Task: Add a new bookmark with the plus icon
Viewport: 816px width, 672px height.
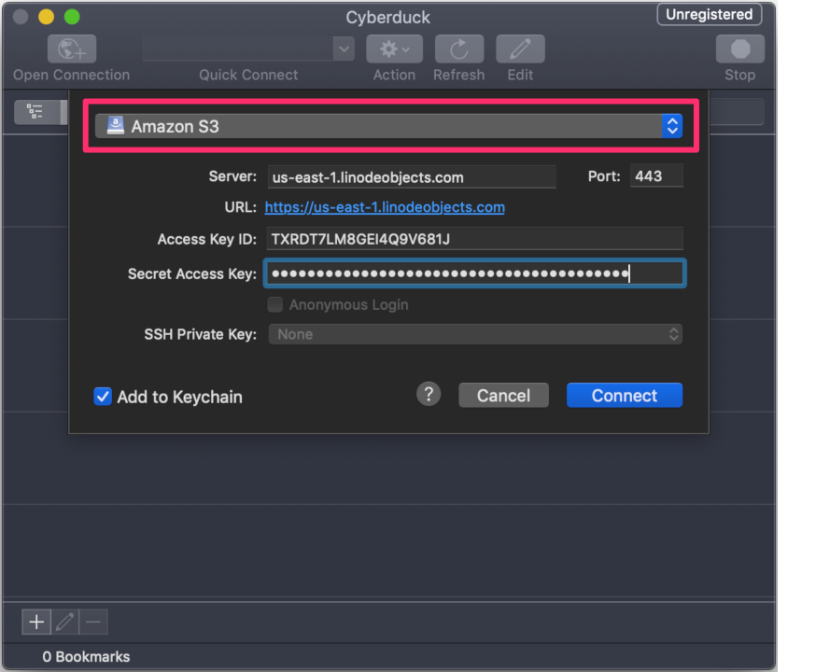Action: click(x=35, y=622)
